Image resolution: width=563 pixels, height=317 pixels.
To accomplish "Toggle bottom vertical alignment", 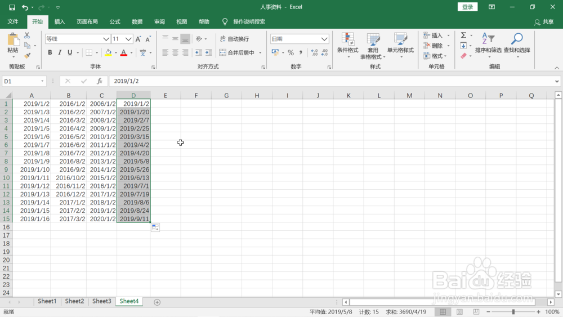I will [185, 39].
